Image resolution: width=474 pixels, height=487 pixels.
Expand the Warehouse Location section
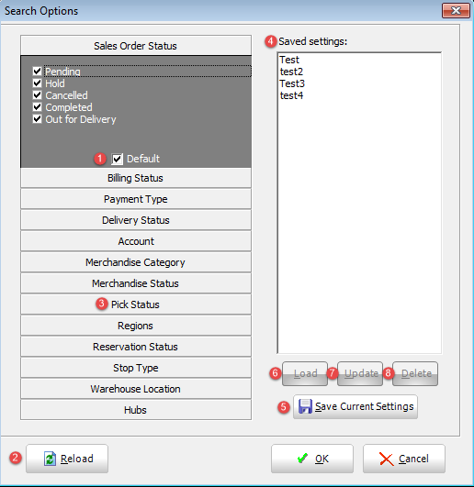[136, 389]
